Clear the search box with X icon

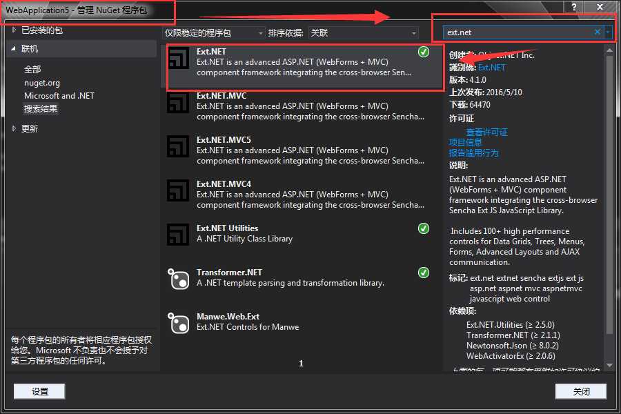[598, 32]
